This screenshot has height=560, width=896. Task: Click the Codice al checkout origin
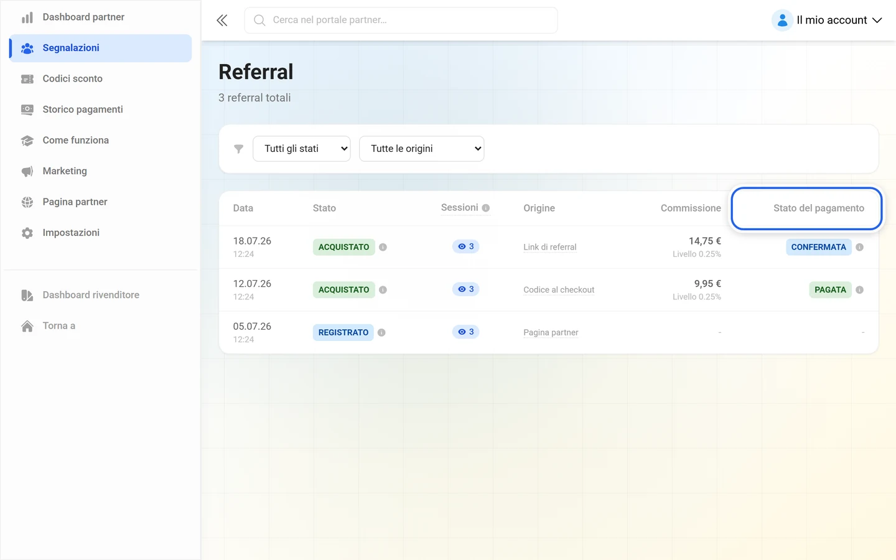point(559,290)
